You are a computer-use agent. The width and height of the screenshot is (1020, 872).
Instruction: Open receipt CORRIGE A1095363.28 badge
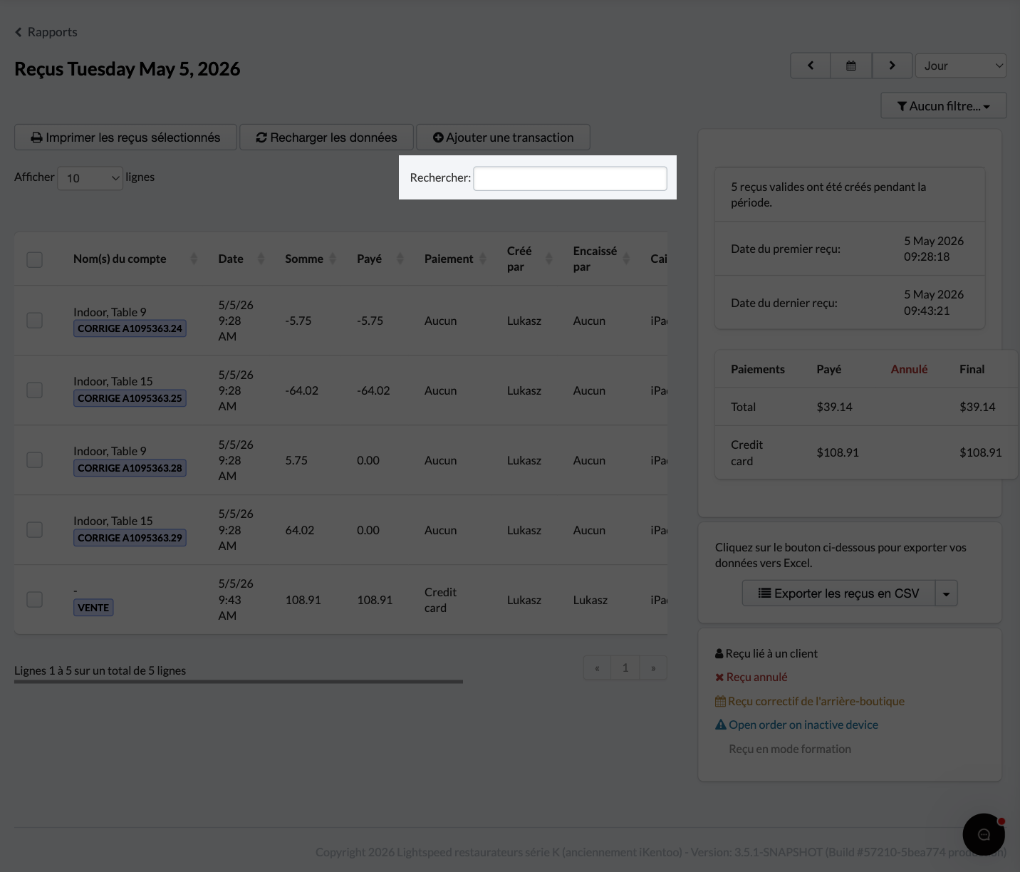coord(130,468)
